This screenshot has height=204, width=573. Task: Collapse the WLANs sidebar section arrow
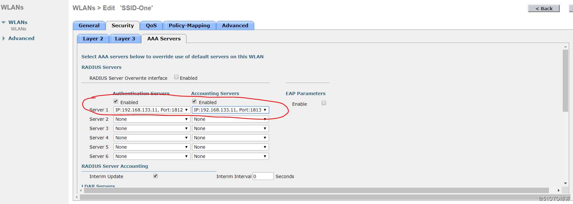tap(4, 22)
